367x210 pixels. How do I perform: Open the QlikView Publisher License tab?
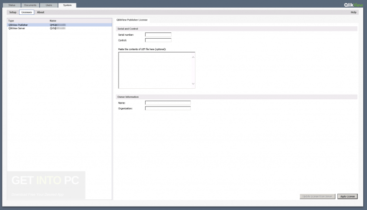132,20
